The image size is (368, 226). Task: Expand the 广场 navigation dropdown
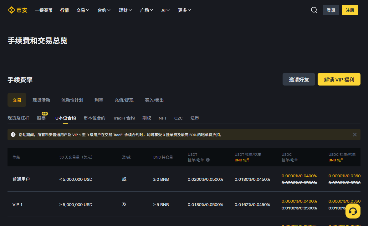(146, 10)
